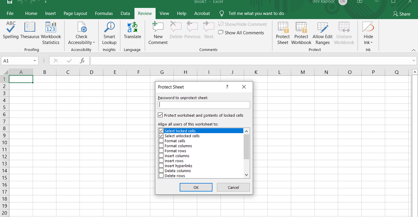Switch to the Formulas tab
The width and height of the screenshot is (418, 217).
(104, 13)
